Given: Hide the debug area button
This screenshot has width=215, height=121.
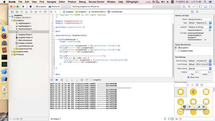Looking at the screenshot, I should click(x=52, y=80).
